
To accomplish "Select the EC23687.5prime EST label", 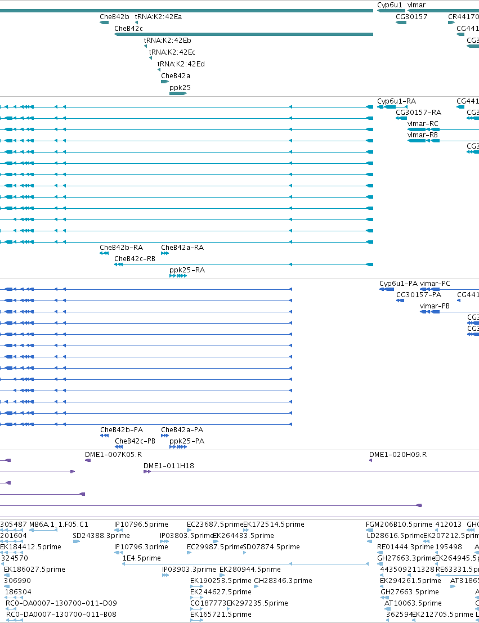I will coord(214,525).
